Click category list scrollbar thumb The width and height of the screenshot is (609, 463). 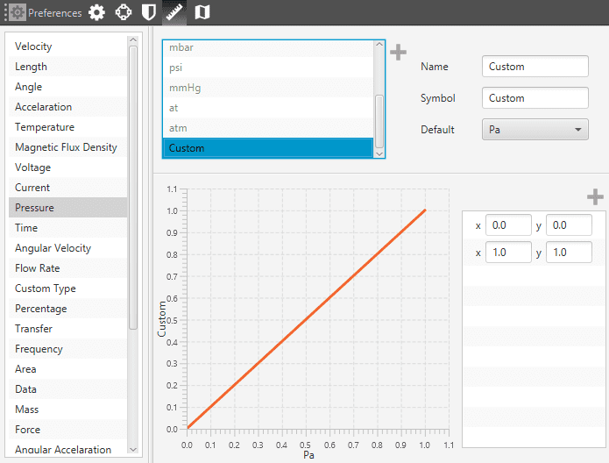click(133, 188)
